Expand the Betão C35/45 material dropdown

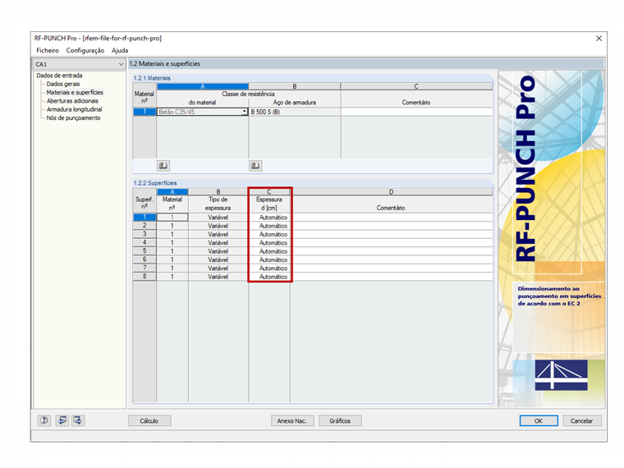245,112
